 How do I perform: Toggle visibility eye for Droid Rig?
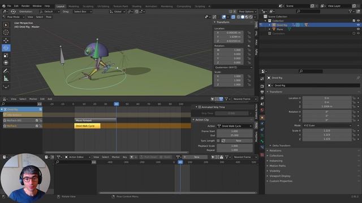click(358, 25)
